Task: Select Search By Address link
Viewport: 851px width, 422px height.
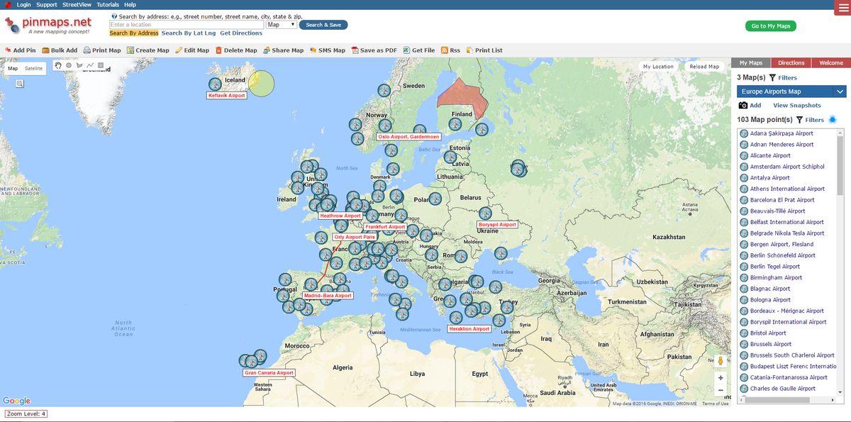Action: click(x=134, y=33)
